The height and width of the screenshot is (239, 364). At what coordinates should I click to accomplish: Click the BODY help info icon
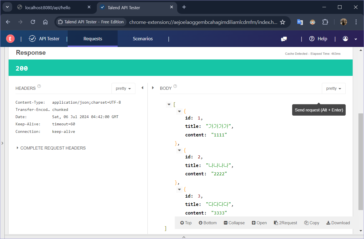coord(175,86)
